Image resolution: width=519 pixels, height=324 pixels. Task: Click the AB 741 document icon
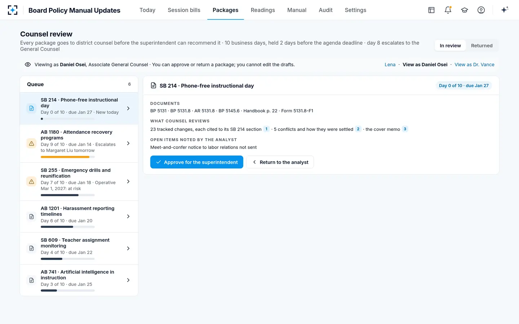click(31, 280)
